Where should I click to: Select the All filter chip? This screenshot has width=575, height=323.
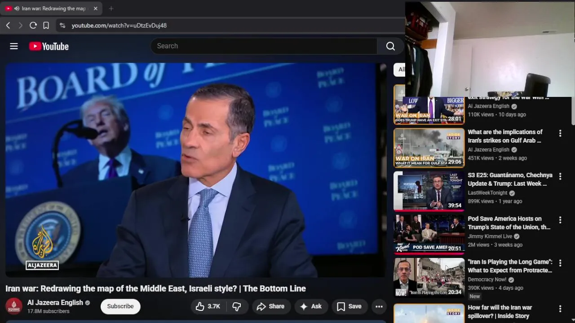(399, 70)
